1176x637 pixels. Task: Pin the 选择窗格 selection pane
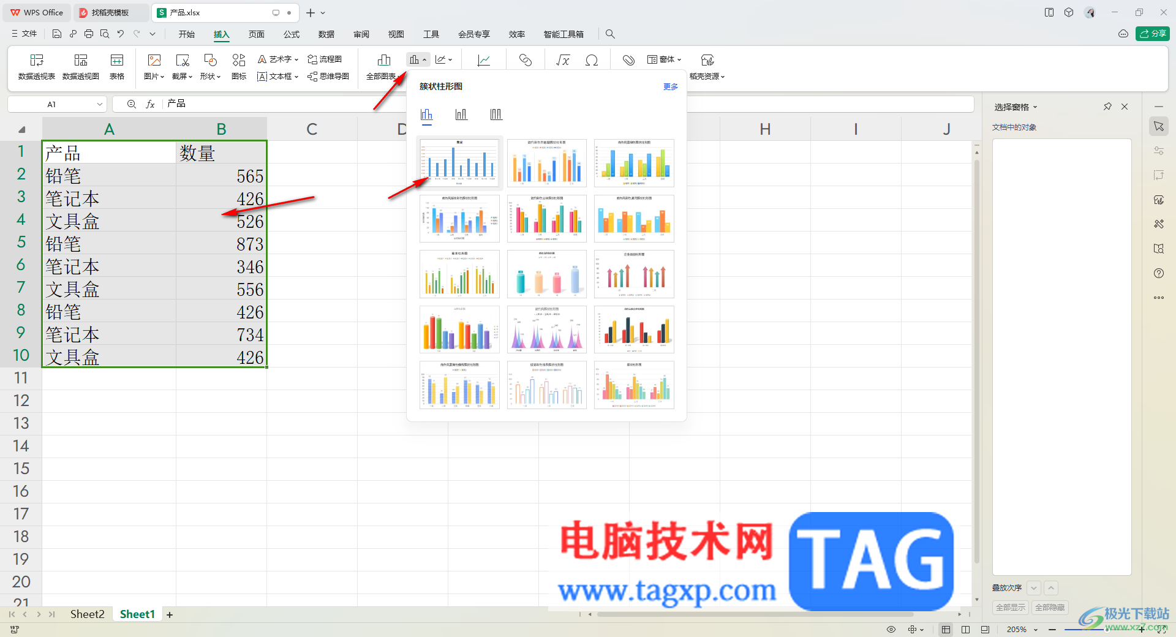pyautogui.click(x=1107, y=107)
